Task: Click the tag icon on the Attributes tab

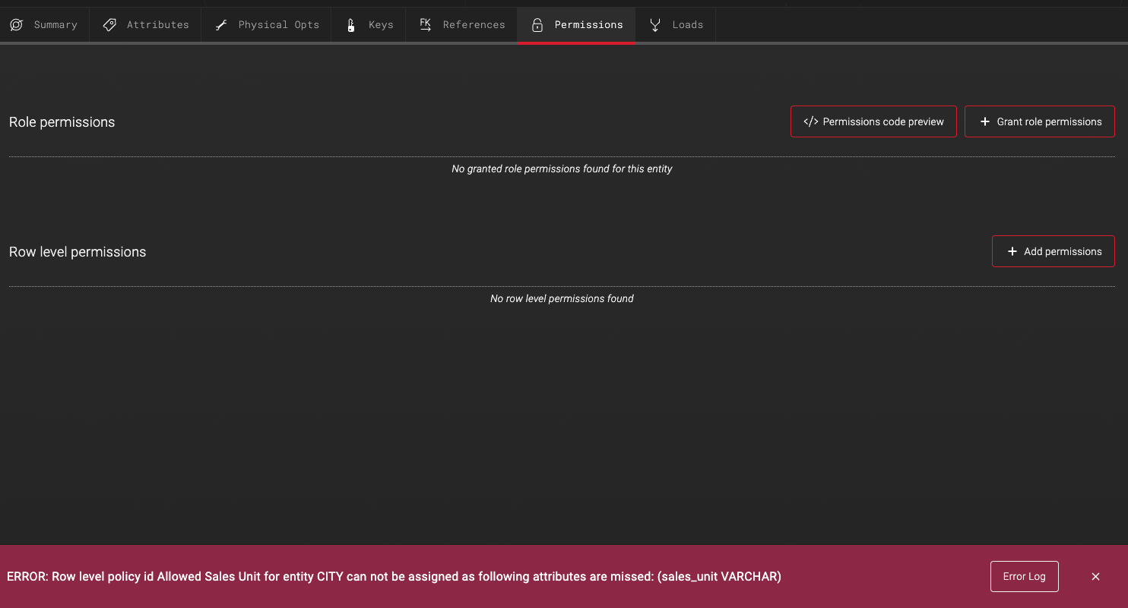Action: click(x=110, y=24)
